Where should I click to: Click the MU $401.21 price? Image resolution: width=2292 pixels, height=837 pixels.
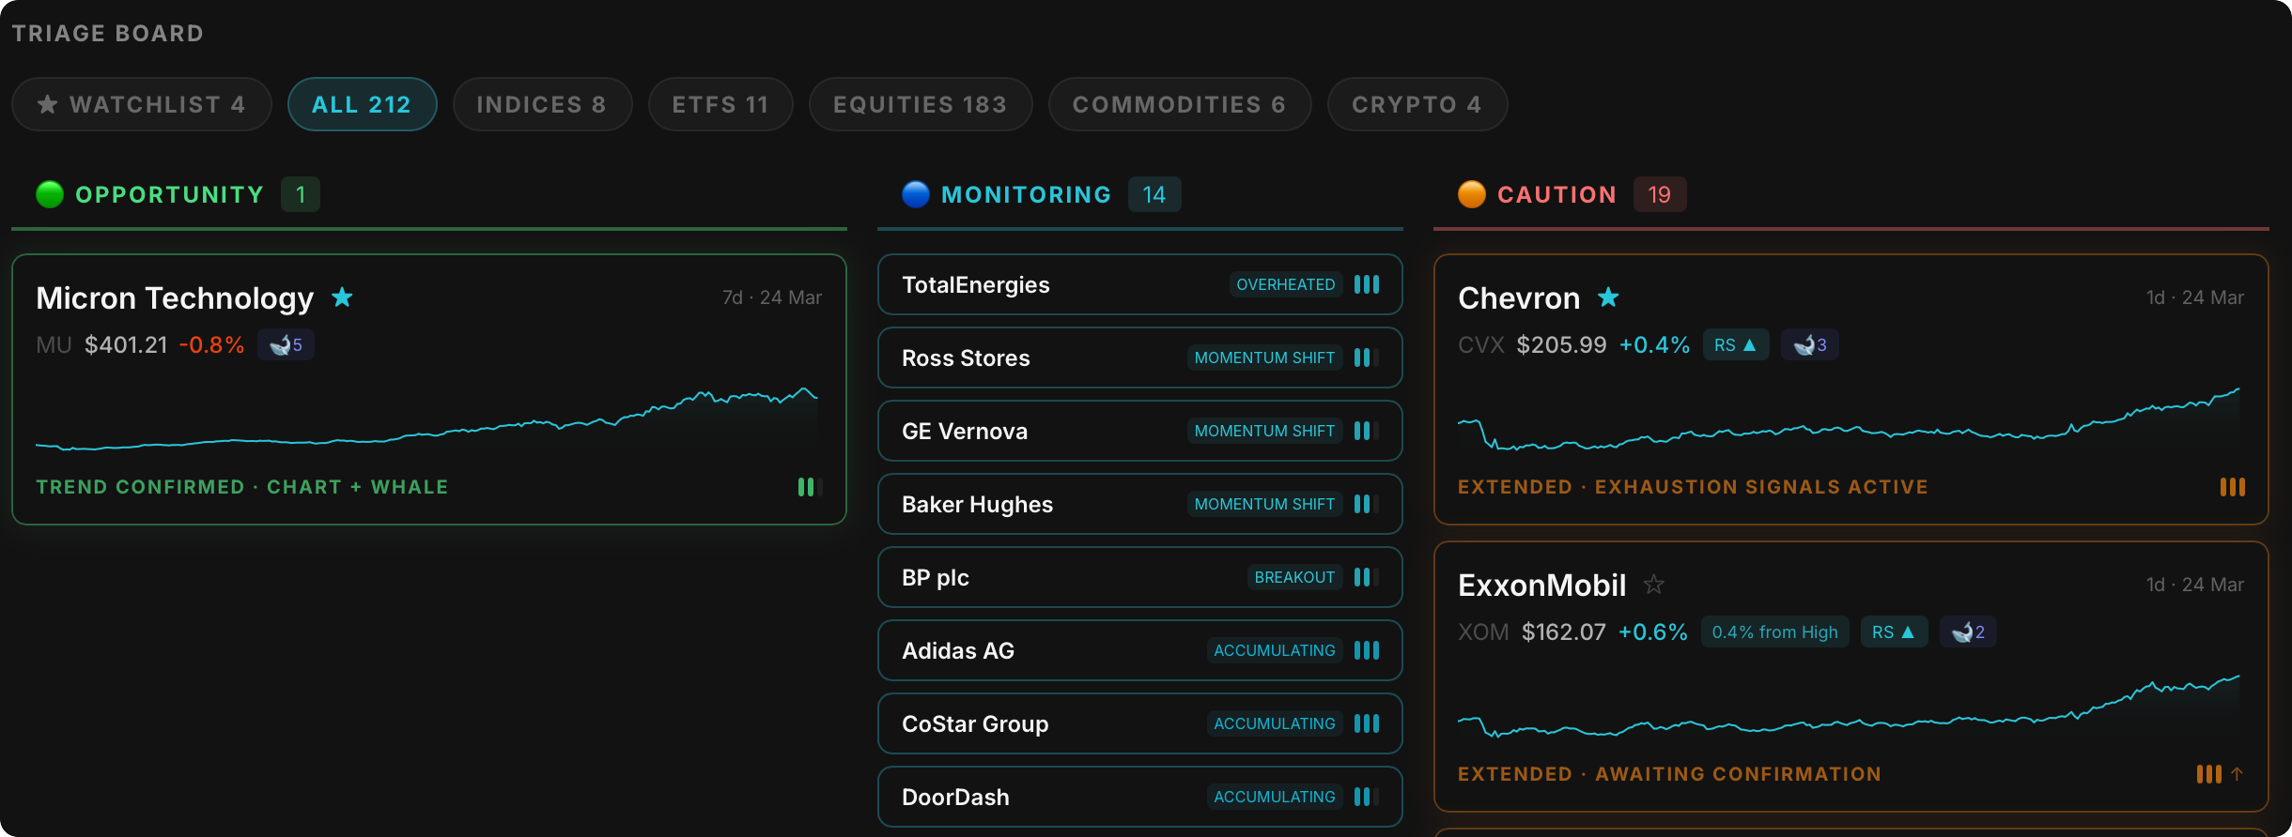[126, 344]
